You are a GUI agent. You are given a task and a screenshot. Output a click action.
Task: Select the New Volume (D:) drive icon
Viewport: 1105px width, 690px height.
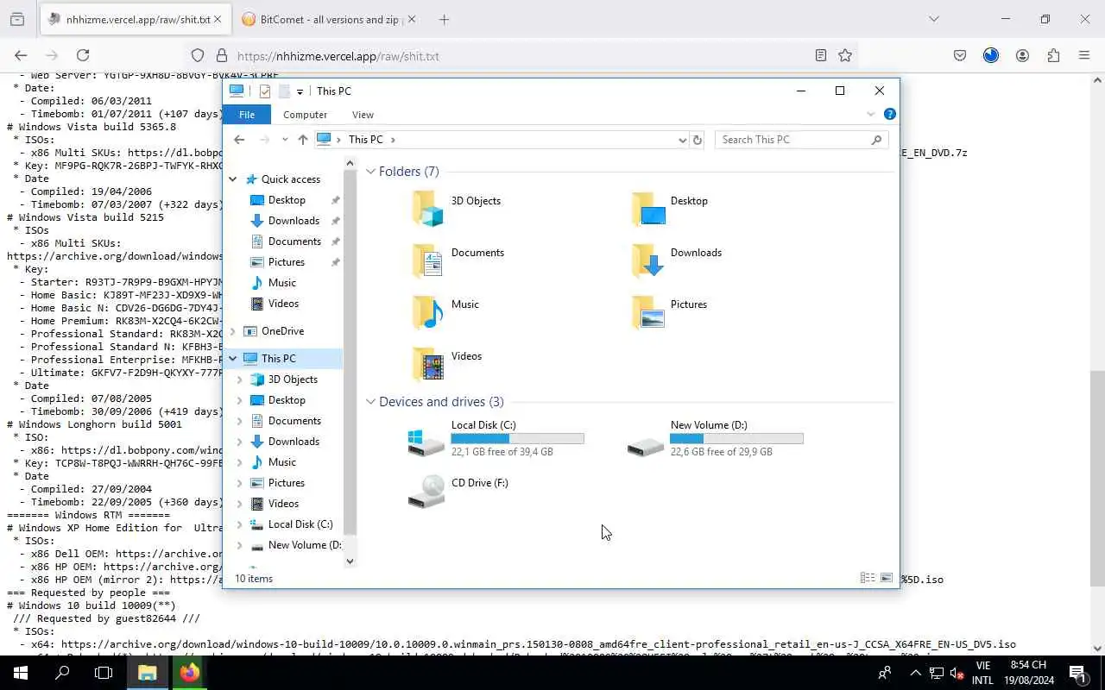pos(646,445)
